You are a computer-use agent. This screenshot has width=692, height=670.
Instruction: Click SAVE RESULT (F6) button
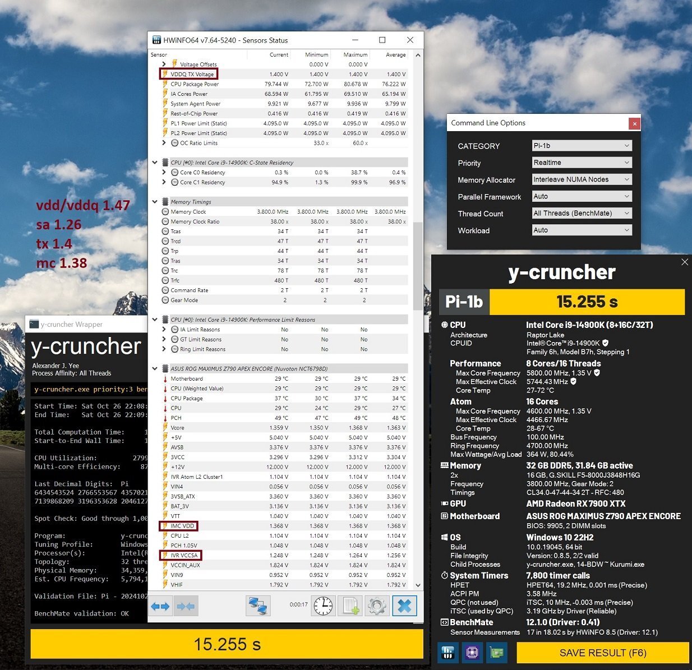coord(603,653)
